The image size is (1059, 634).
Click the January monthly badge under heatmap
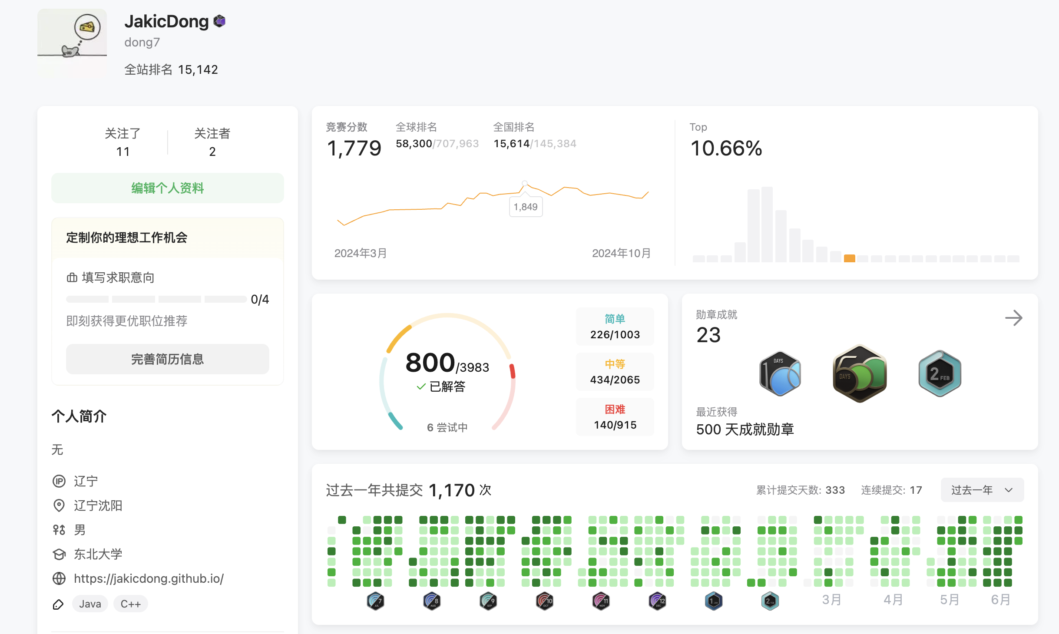click(714, 601)
